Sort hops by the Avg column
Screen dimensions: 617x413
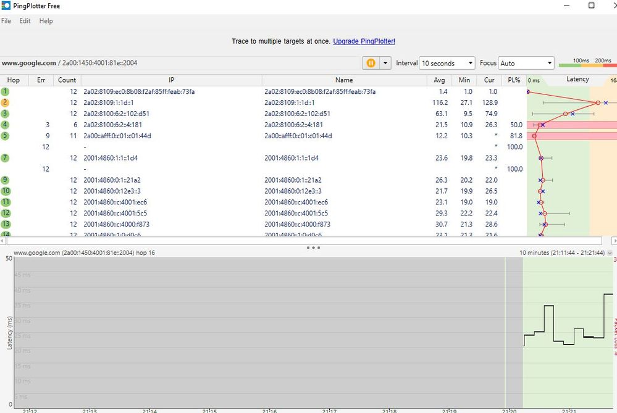pos(439,80)
